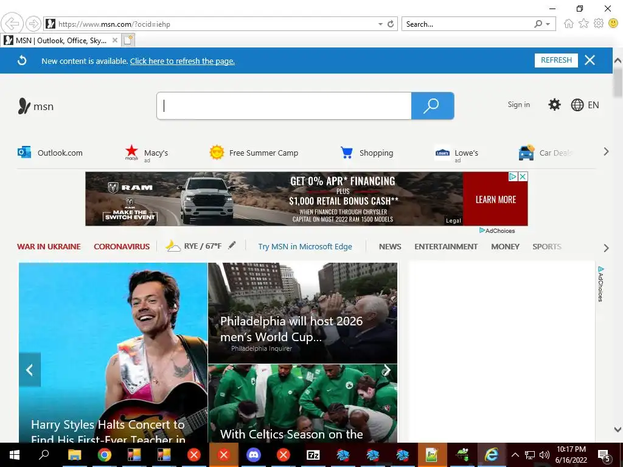Click LEARN MORE on RAM ad
This screenshot has width=623, height=467.
[495, 199]
